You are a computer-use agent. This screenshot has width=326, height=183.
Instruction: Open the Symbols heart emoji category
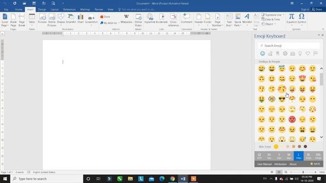click(308, 53)
